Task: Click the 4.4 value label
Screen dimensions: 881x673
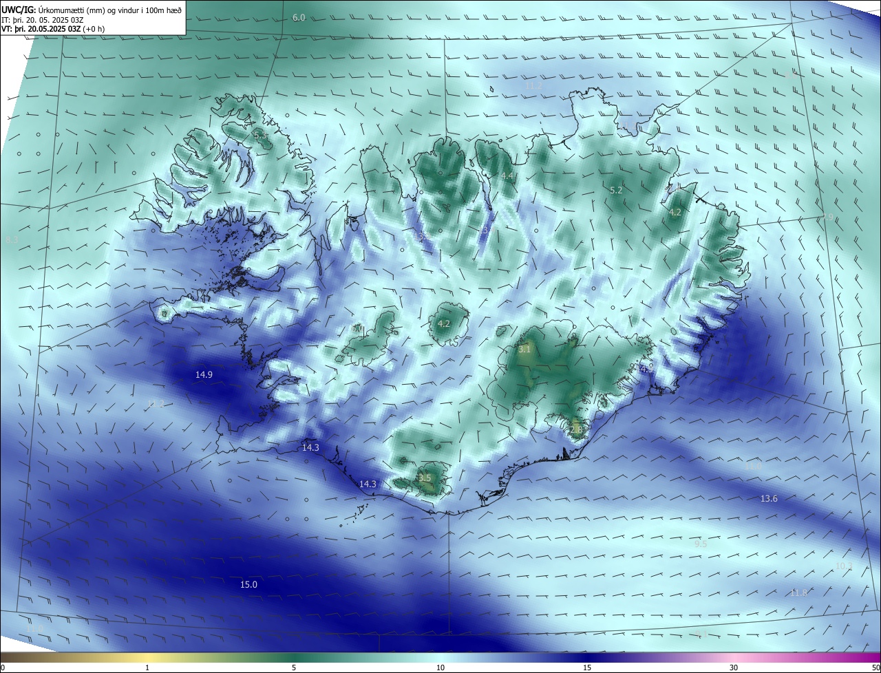Action: pyautogui.click(x=507, y=176)
